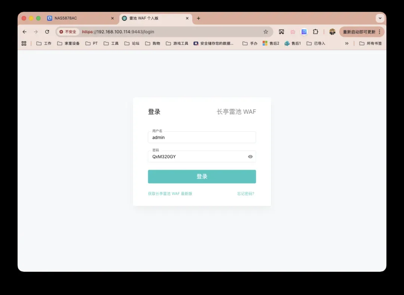
Task: Close the 雷池 WAF 个人版 tab
Action: (x=187, y=18)
